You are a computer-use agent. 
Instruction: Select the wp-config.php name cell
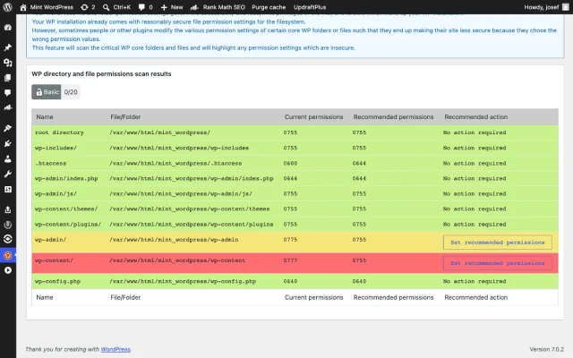pos(57,281)
